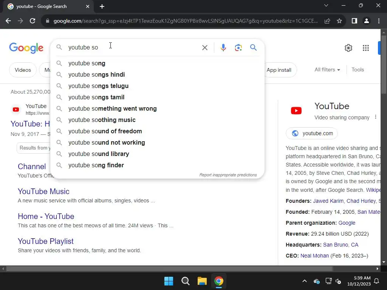Open Windows taskbar search
Viewport: 387px width, 290px height.
185,281
